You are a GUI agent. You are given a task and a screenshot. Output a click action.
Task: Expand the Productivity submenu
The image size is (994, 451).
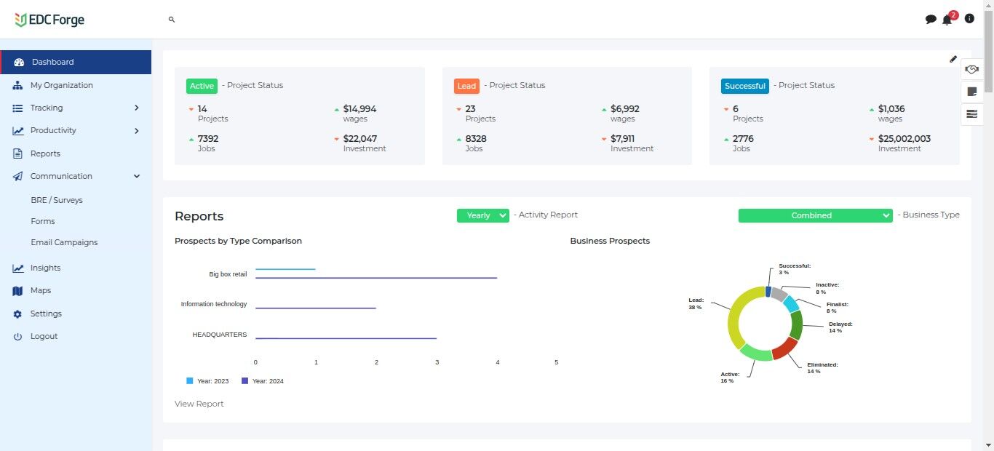coord(136,131)
